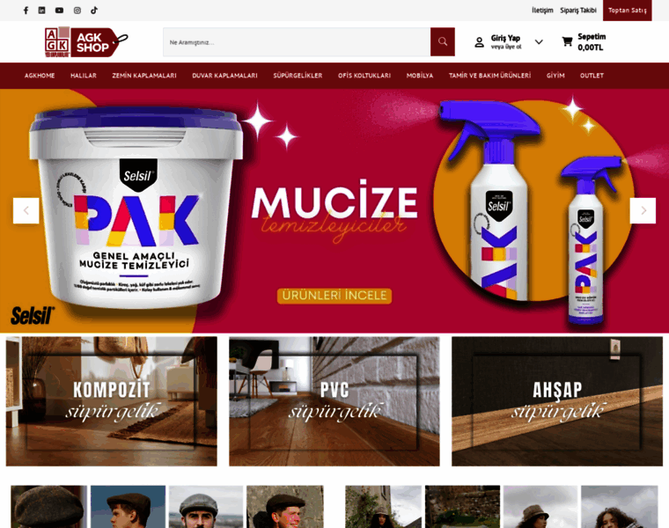Open the SÜPÜRGELİKLER menu category
Screen dimensions: 669x528
[x=298, y=76]
